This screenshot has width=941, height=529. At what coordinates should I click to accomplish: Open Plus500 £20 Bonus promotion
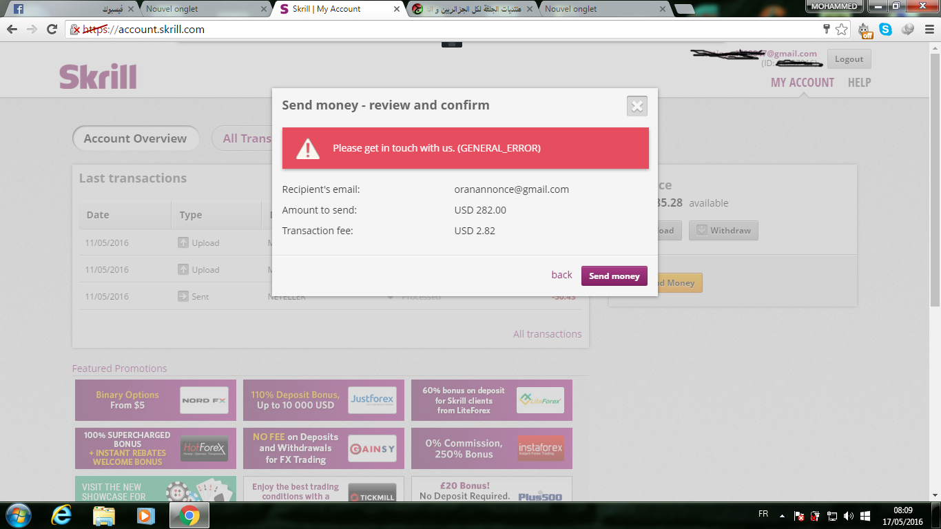[492, 489]
